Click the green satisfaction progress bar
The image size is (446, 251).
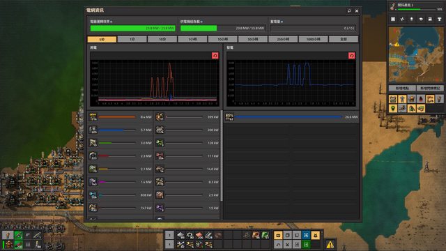point(133,28)
